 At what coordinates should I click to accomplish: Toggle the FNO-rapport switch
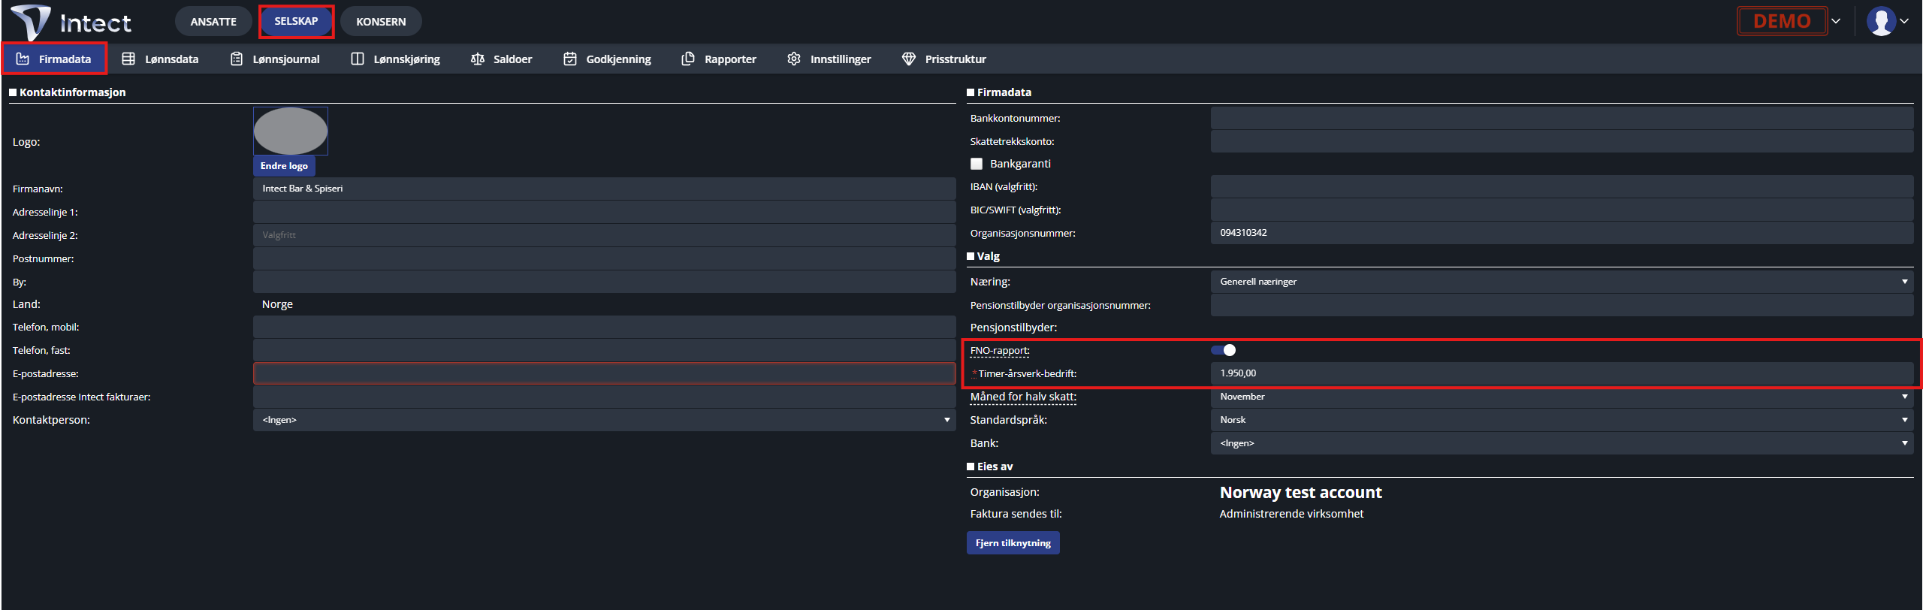(1224, 350)
